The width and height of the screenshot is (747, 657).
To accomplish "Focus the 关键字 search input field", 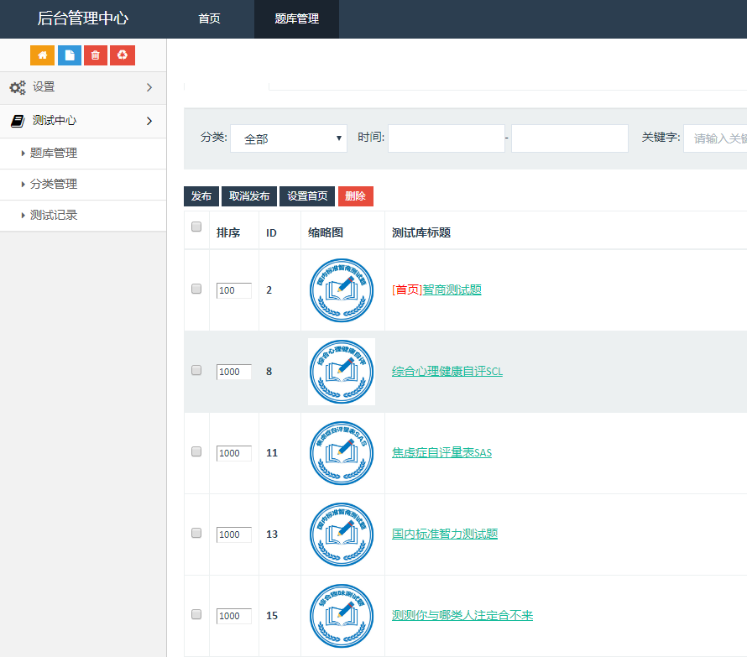I will (715, 138).
